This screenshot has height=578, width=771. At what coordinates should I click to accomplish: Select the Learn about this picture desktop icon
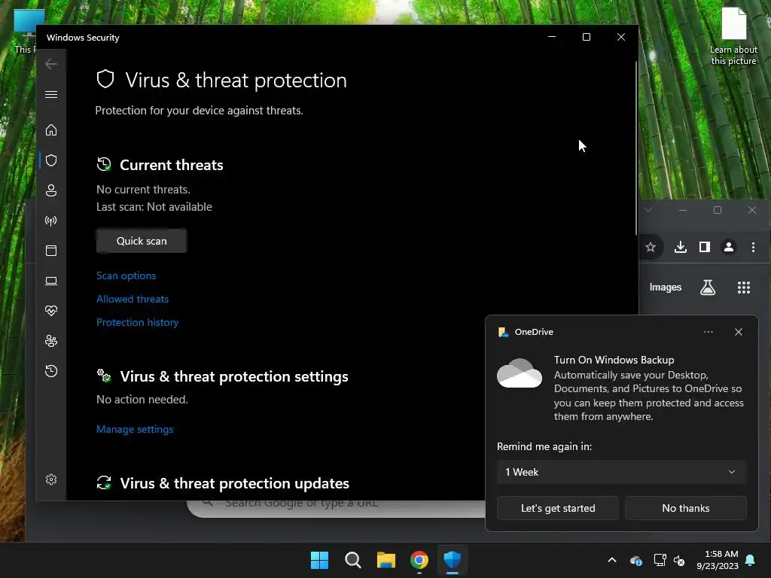click(x=733, y=37)
